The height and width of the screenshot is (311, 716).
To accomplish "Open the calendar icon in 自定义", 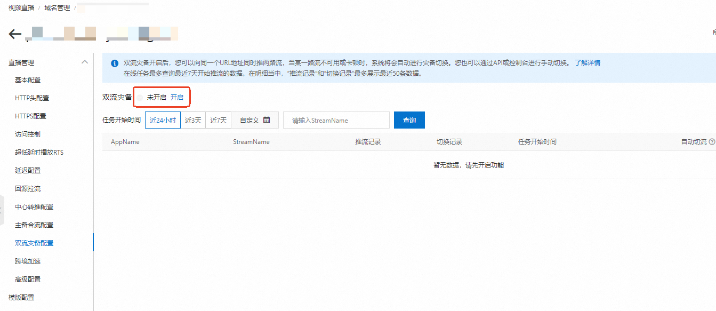I will tap(267, 120).
